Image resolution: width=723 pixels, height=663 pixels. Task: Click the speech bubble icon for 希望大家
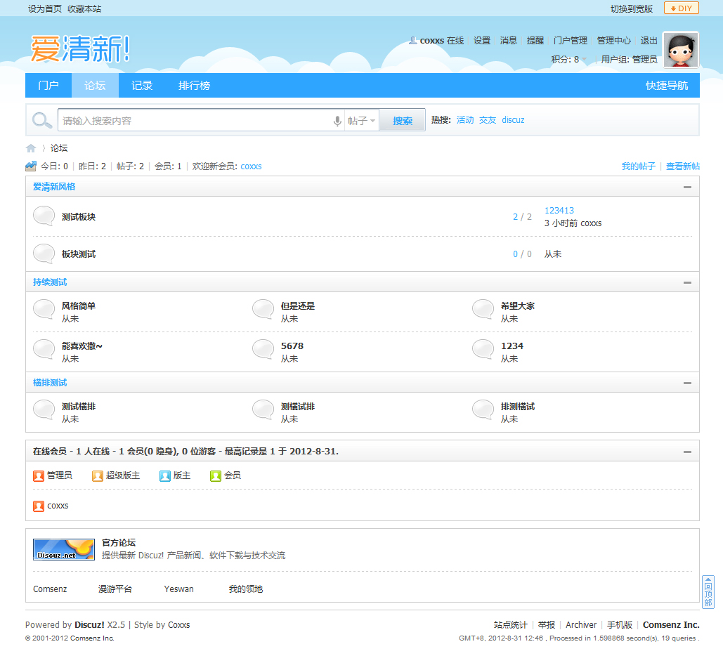click(483, 309)
